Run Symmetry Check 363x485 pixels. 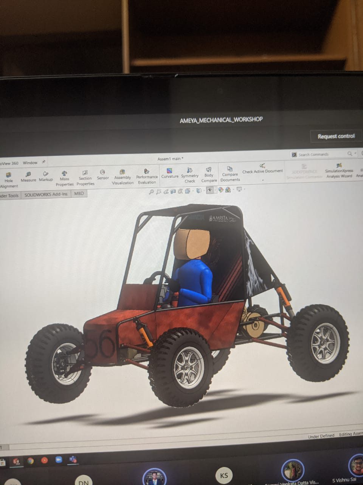click(190, 175)
